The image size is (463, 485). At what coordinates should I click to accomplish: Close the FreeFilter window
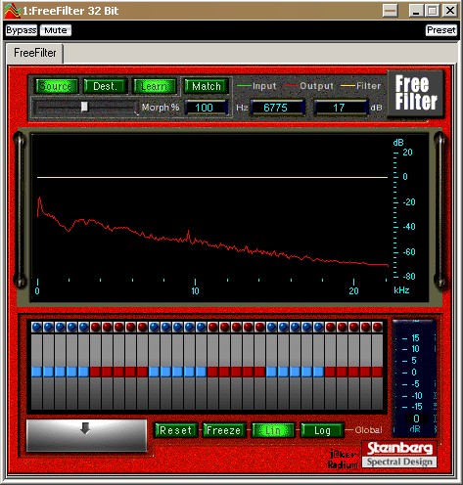(450, 11)
